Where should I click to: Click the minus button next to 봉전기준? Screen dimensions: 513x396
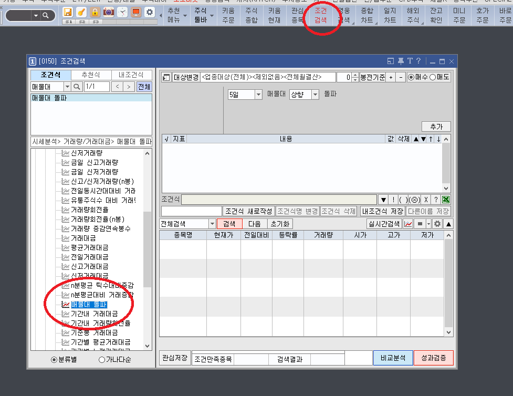(x=401, y=77)
